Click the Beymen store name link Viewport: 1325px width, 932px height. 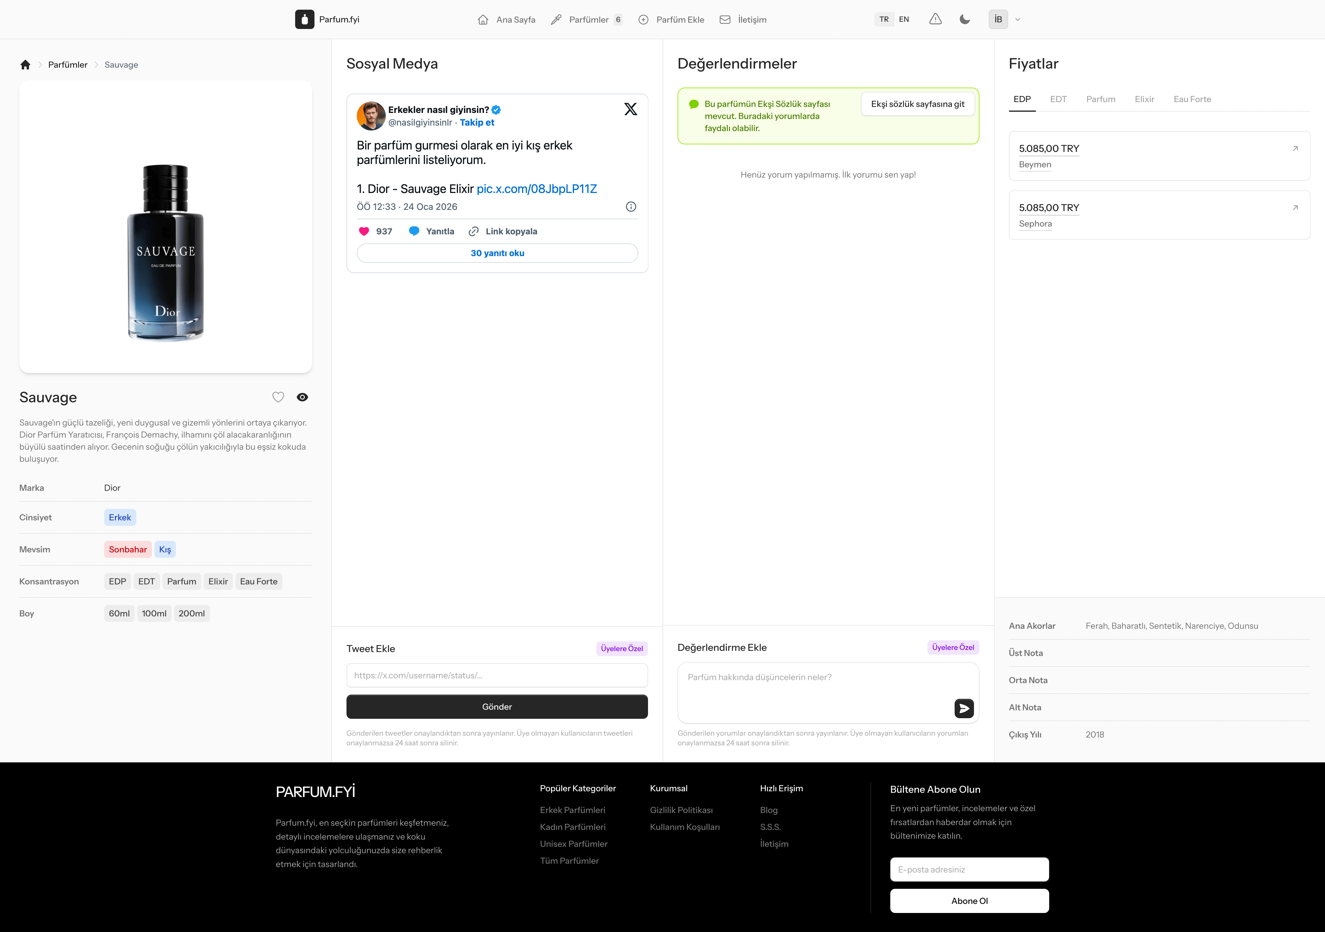pyautogui.click(x=1035, y=165)
